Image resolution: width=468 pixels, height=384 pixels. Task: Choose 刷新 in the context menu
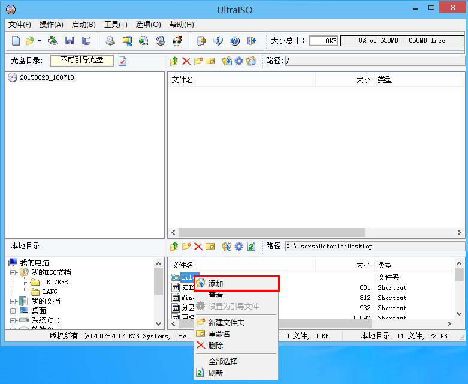pyautogui.click(x=235, y=373)
